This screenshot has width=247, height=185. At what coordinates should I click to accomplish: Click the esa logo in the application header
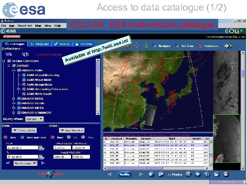[8, 31]
